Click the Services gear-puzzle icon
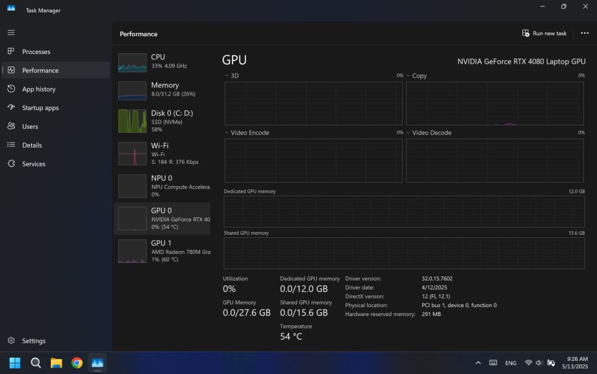Screen dimensions: 597x374 pos(11,163)
